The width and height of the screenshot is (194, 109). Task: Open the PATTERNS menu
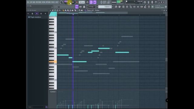(39, 2)
